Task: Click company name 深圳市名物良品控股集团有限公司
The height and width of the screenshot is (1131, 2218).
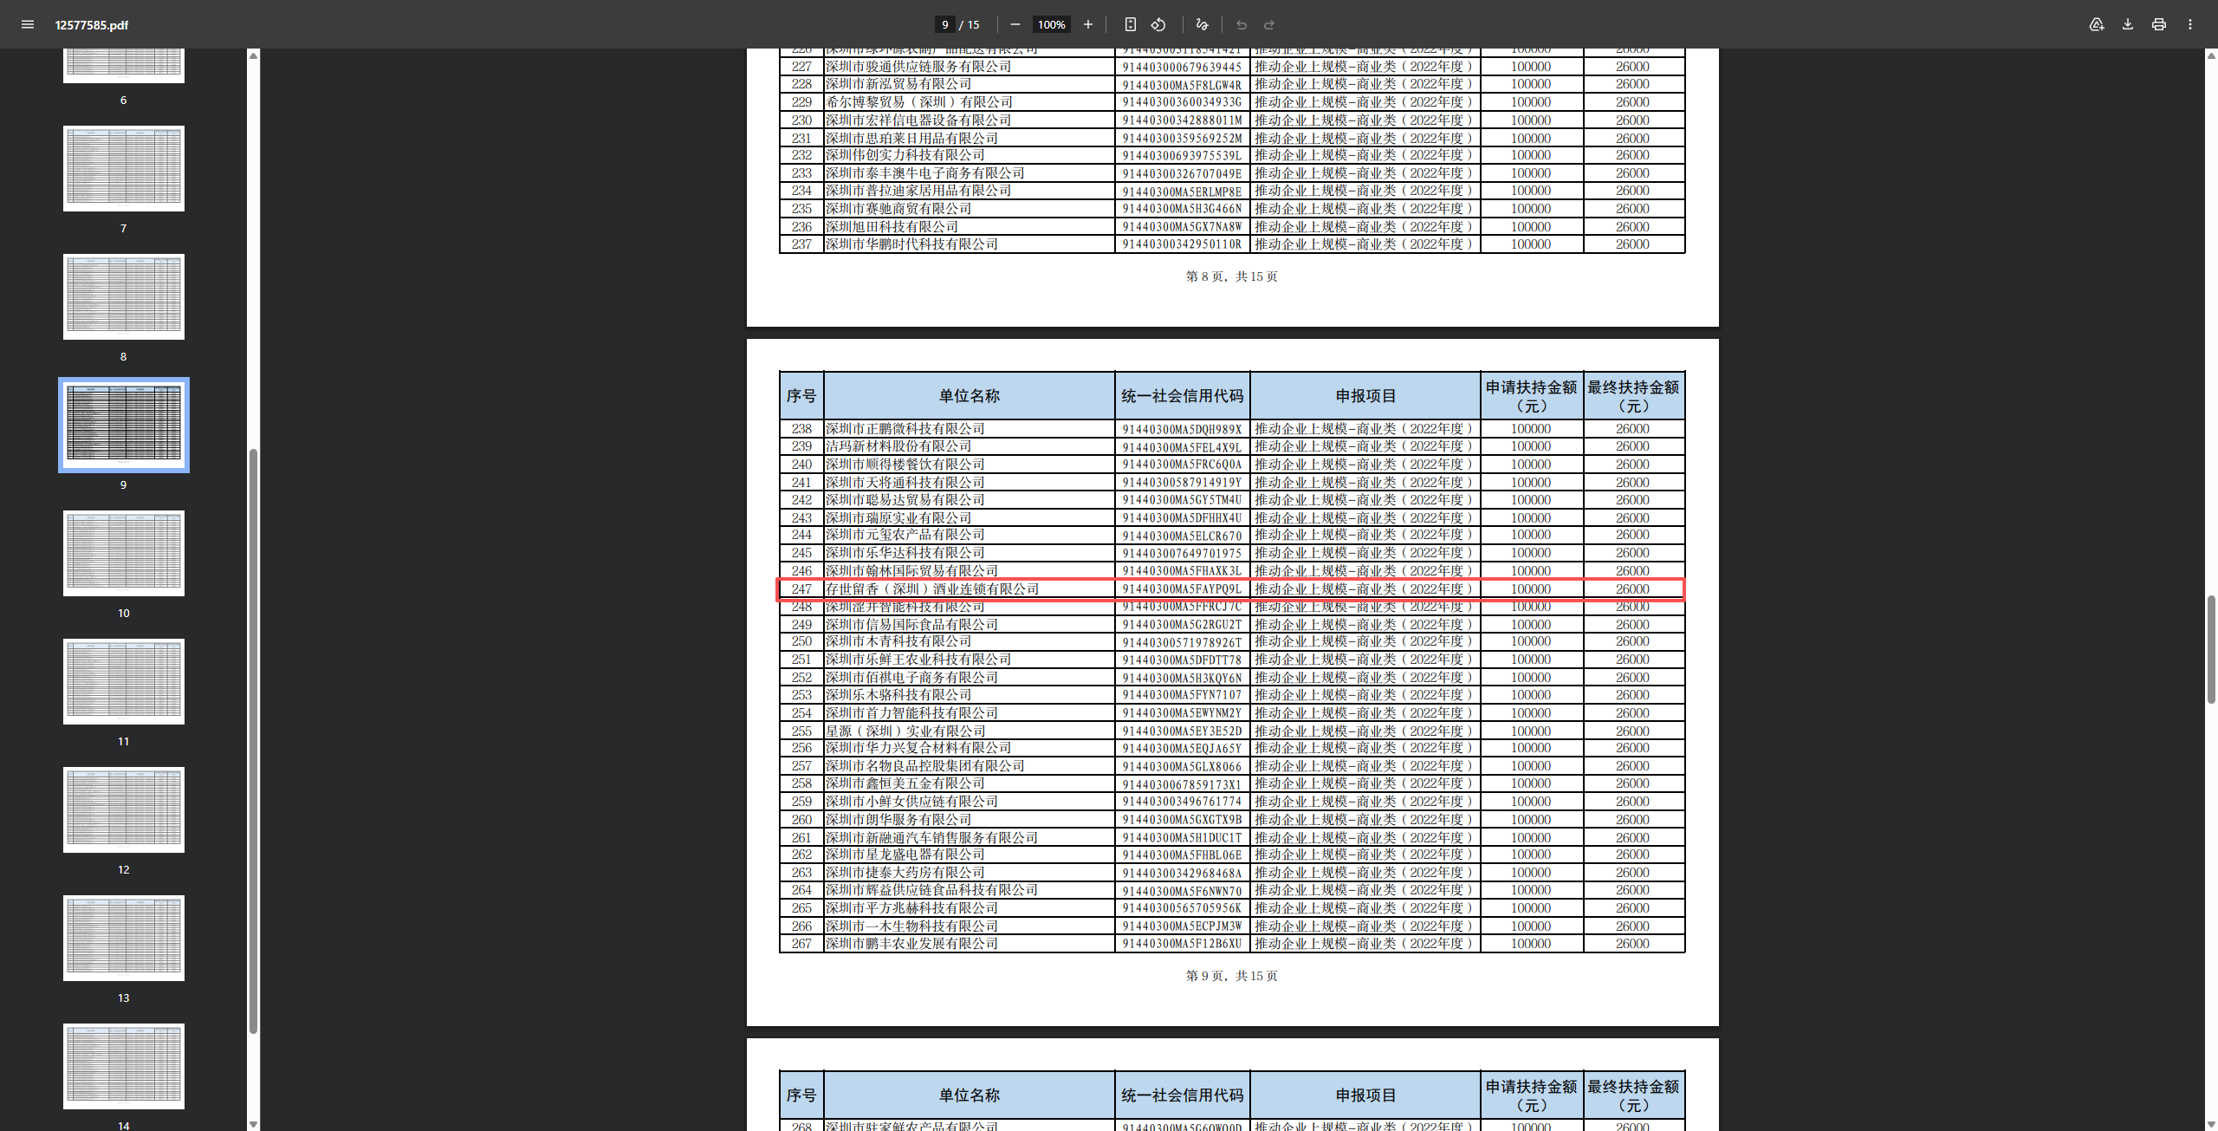Action: 925,766
